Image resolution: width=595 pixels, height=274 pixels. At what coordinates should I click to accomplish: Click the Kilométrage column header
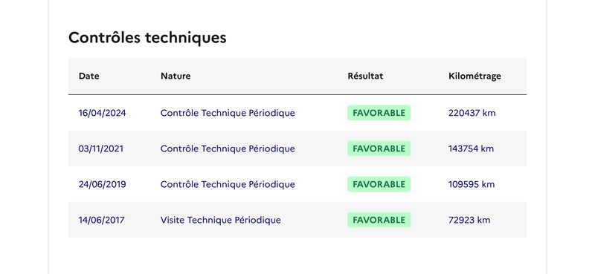tap(475, 76)
